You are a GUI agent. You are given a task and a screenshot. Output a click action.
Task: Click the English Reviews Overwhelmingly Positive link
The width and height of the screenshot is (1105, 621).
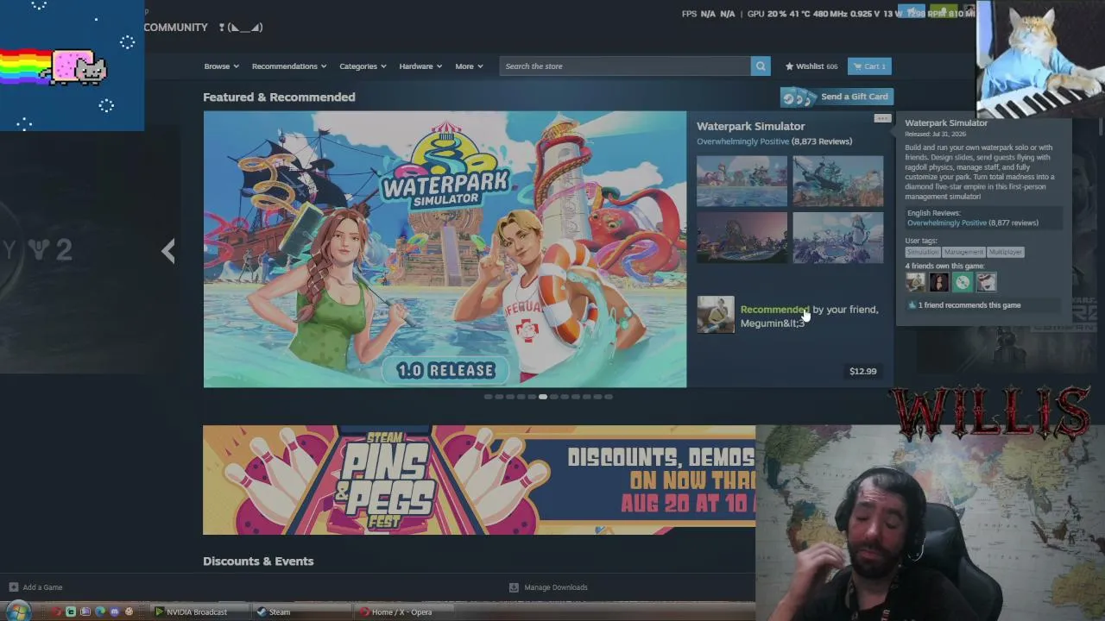pyautogui.click(x=947, y=223)
